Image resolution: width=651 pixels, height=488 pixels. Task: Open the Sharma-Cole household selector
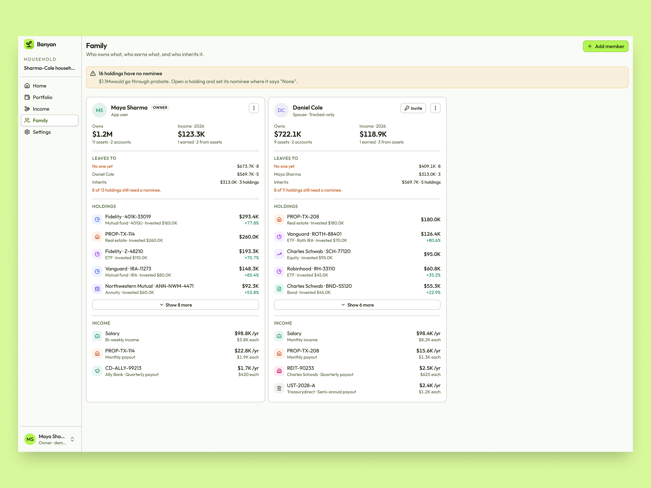pyautogui.click(x=50, y=68)
